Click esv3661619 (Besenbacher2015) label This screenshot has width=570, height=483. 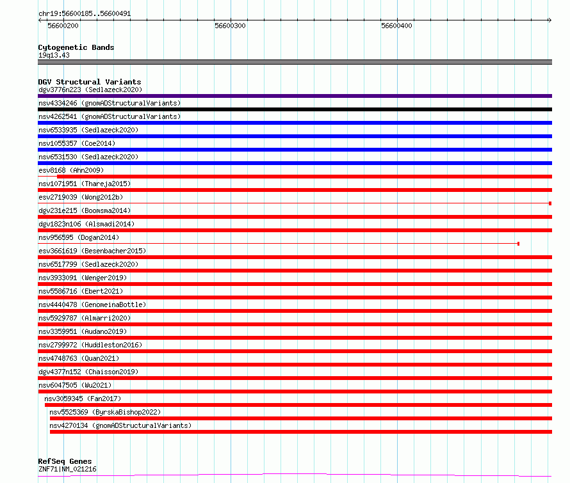click(92, 251)
